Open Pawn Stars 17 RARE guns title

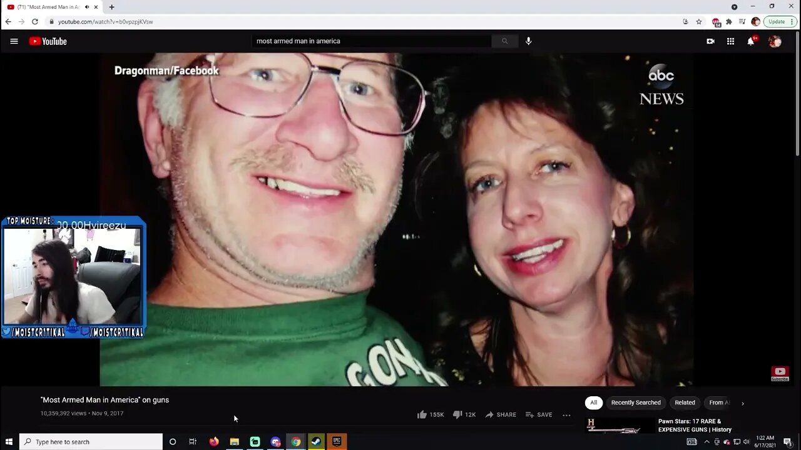click(695, 426)
